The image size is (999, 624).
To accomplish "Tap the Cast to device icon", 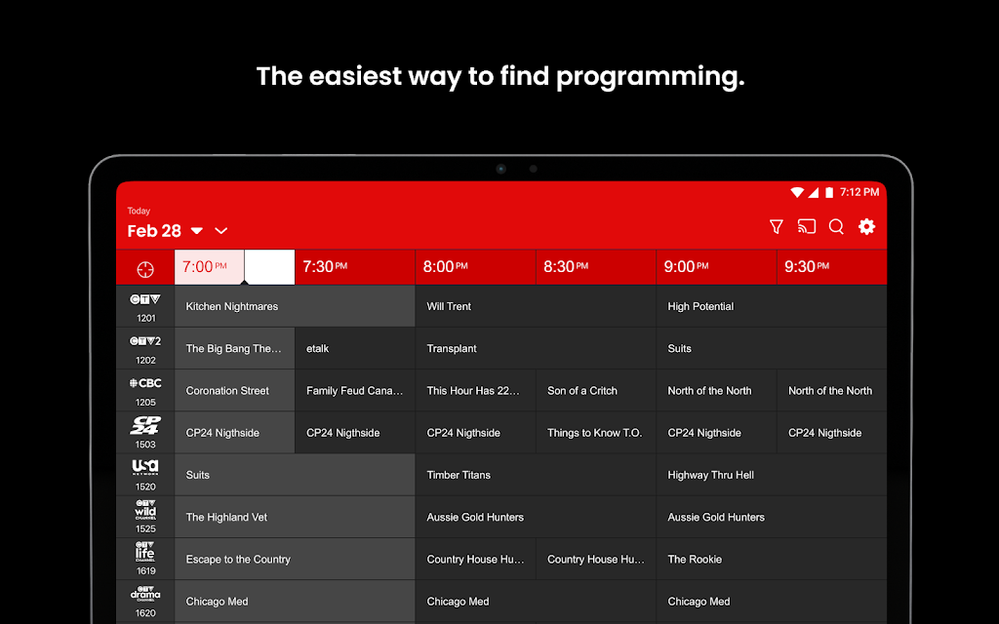I will click(x=806, y=227).
